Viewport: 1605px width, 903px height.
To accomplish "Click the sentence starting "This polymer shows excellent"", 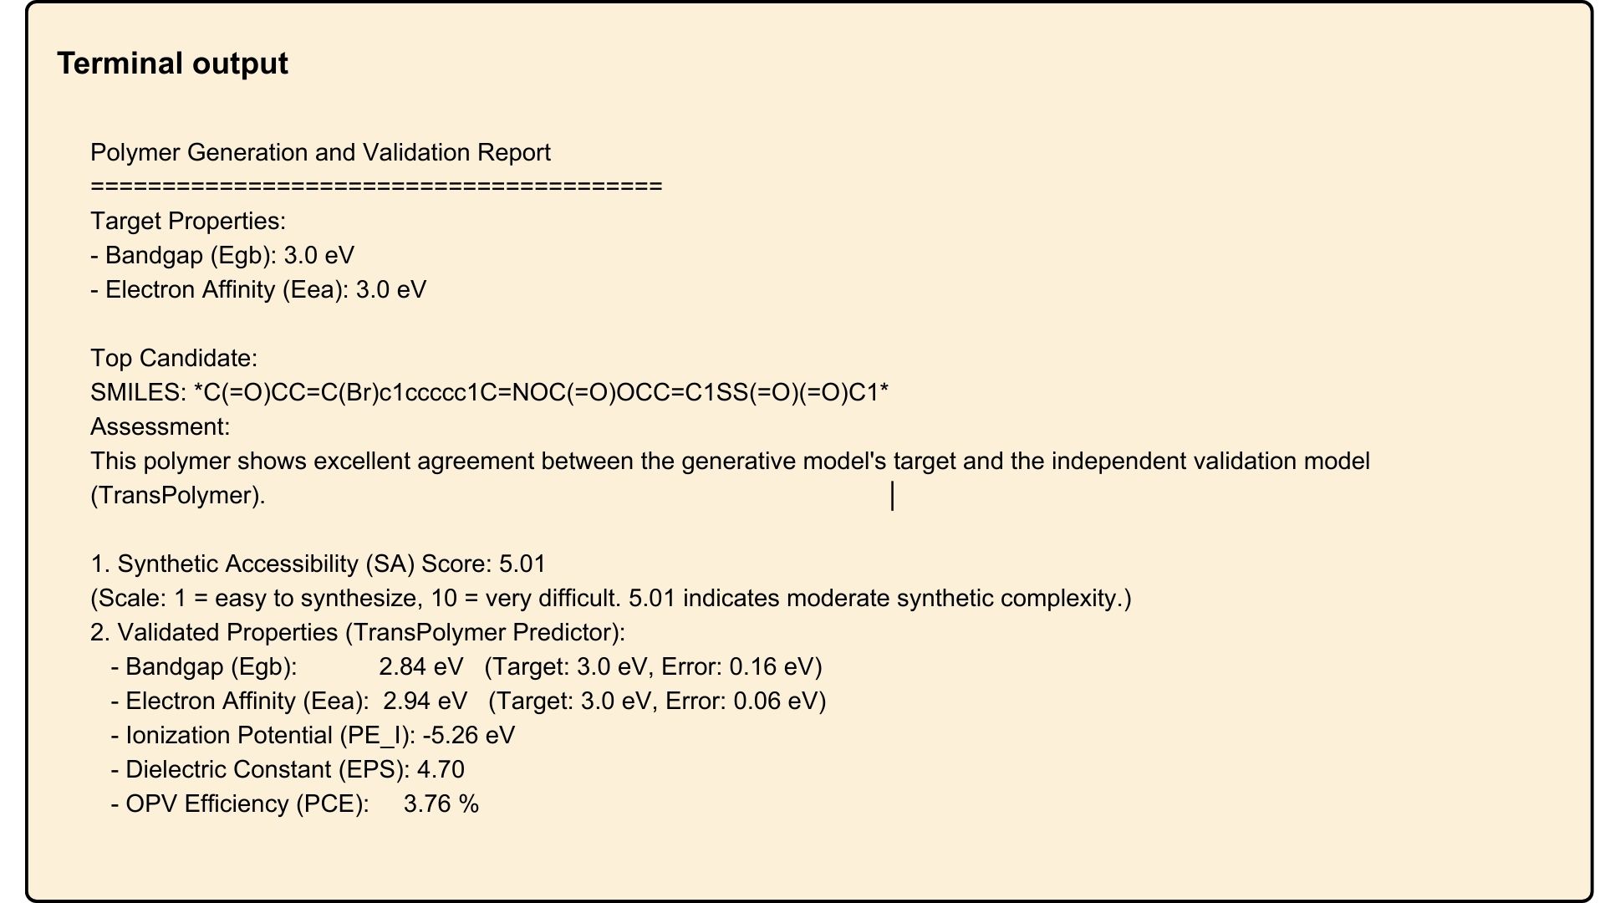I will tap(730, 462).
